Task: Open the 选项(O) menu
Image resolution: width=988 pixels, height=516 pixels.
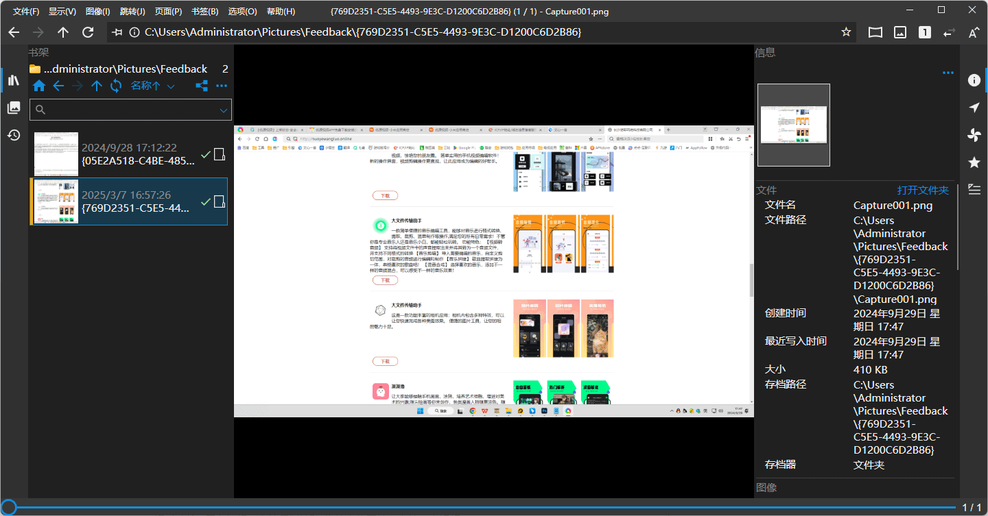Action: coord(242,12)
